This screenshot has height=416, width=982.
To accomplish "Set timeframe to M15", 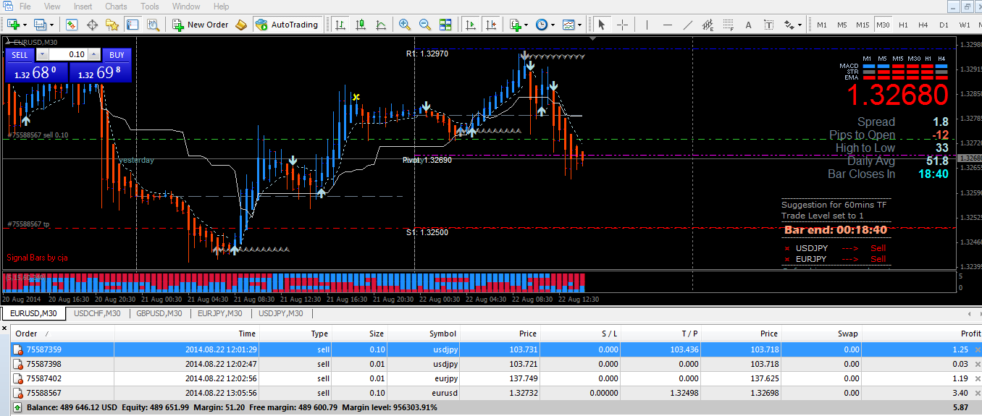I will 863,25.
